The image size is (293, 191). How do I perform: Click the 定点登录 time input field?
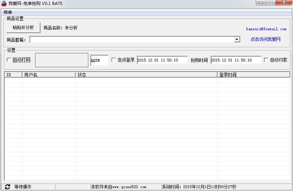pos(162,60)
